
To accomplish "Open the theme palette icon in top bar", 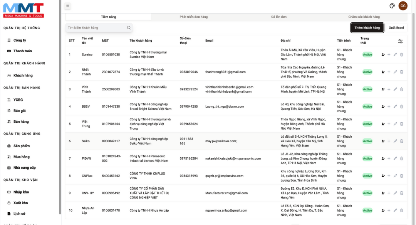I will (392, 6).
